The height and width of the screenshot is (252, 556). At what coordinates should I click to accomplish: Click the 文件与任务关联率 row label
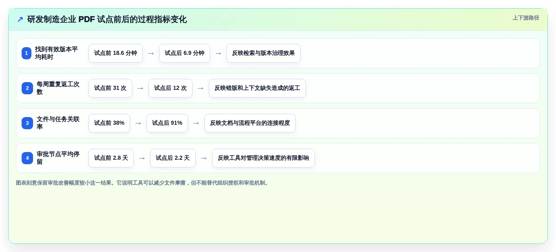click(x=58, y=123)
